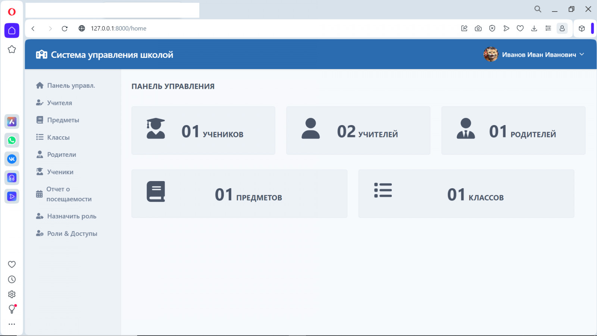Go forward to next page
Viewport: 597px width, 336px height.
click(50, 28)
